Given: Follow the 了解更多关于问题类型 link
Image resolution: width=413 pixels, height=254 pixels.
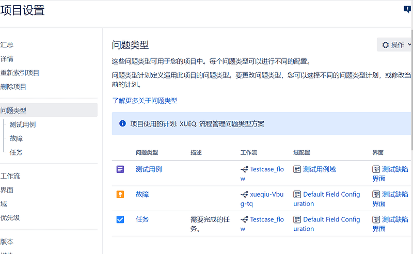Looking at the screenshot, I should pos(145,100).
